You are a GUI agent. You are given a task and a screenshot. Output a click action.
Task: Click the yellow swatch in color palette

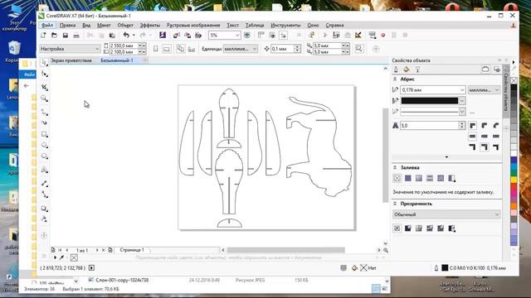pos(514,180)
